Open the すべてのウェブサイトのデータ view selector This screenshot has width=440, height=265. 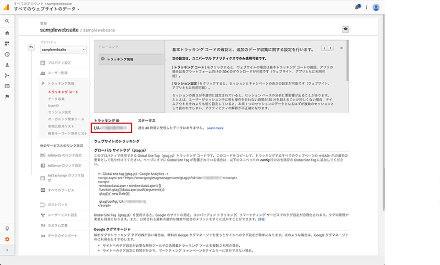47,8
